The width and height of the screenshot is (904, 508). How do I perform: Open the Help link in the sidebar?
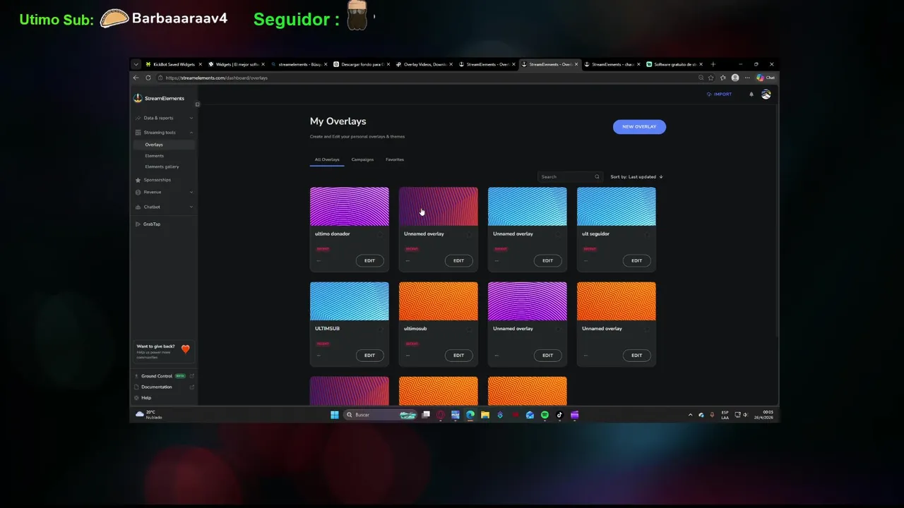tap(143, 398)
